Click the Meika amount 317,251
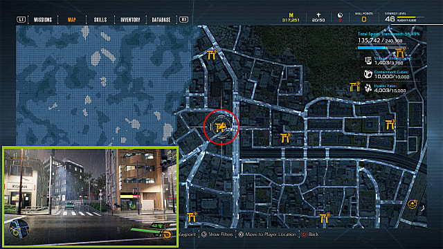The image size is (443, 249). 291,20
